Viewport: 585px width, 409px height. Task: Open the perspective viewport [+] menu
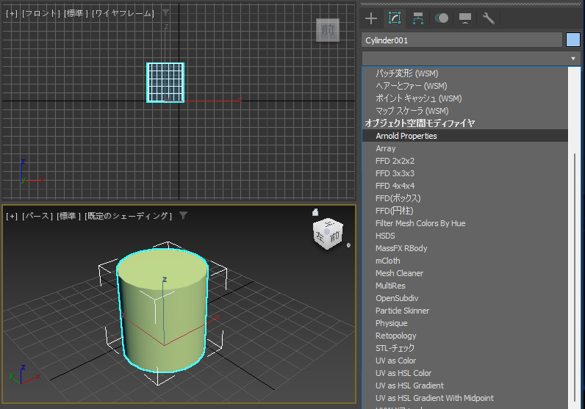coord(12,216)
